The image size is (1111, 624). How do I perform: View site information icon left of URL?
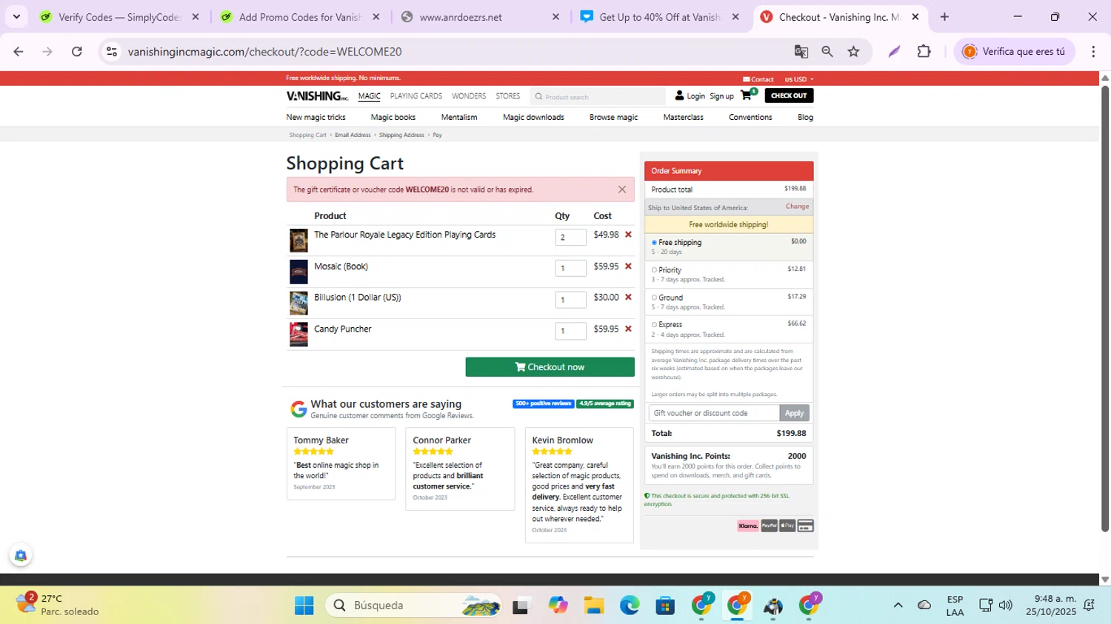(112, 51)
